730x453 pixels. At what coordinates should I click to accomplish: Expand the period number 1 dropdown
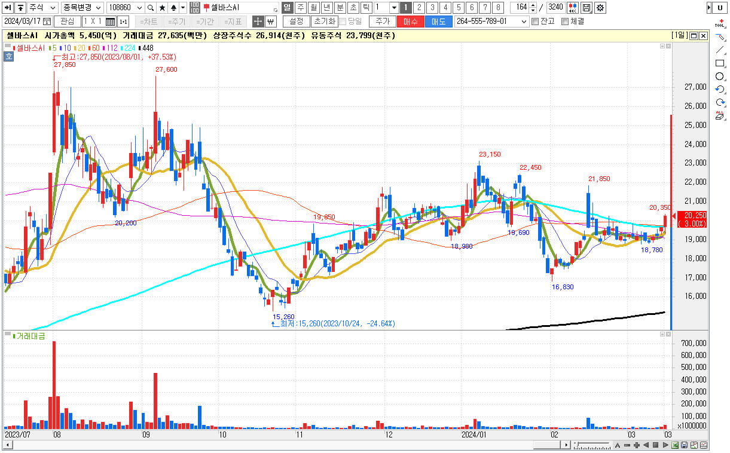pyautogui.click(x=393, y=8)
